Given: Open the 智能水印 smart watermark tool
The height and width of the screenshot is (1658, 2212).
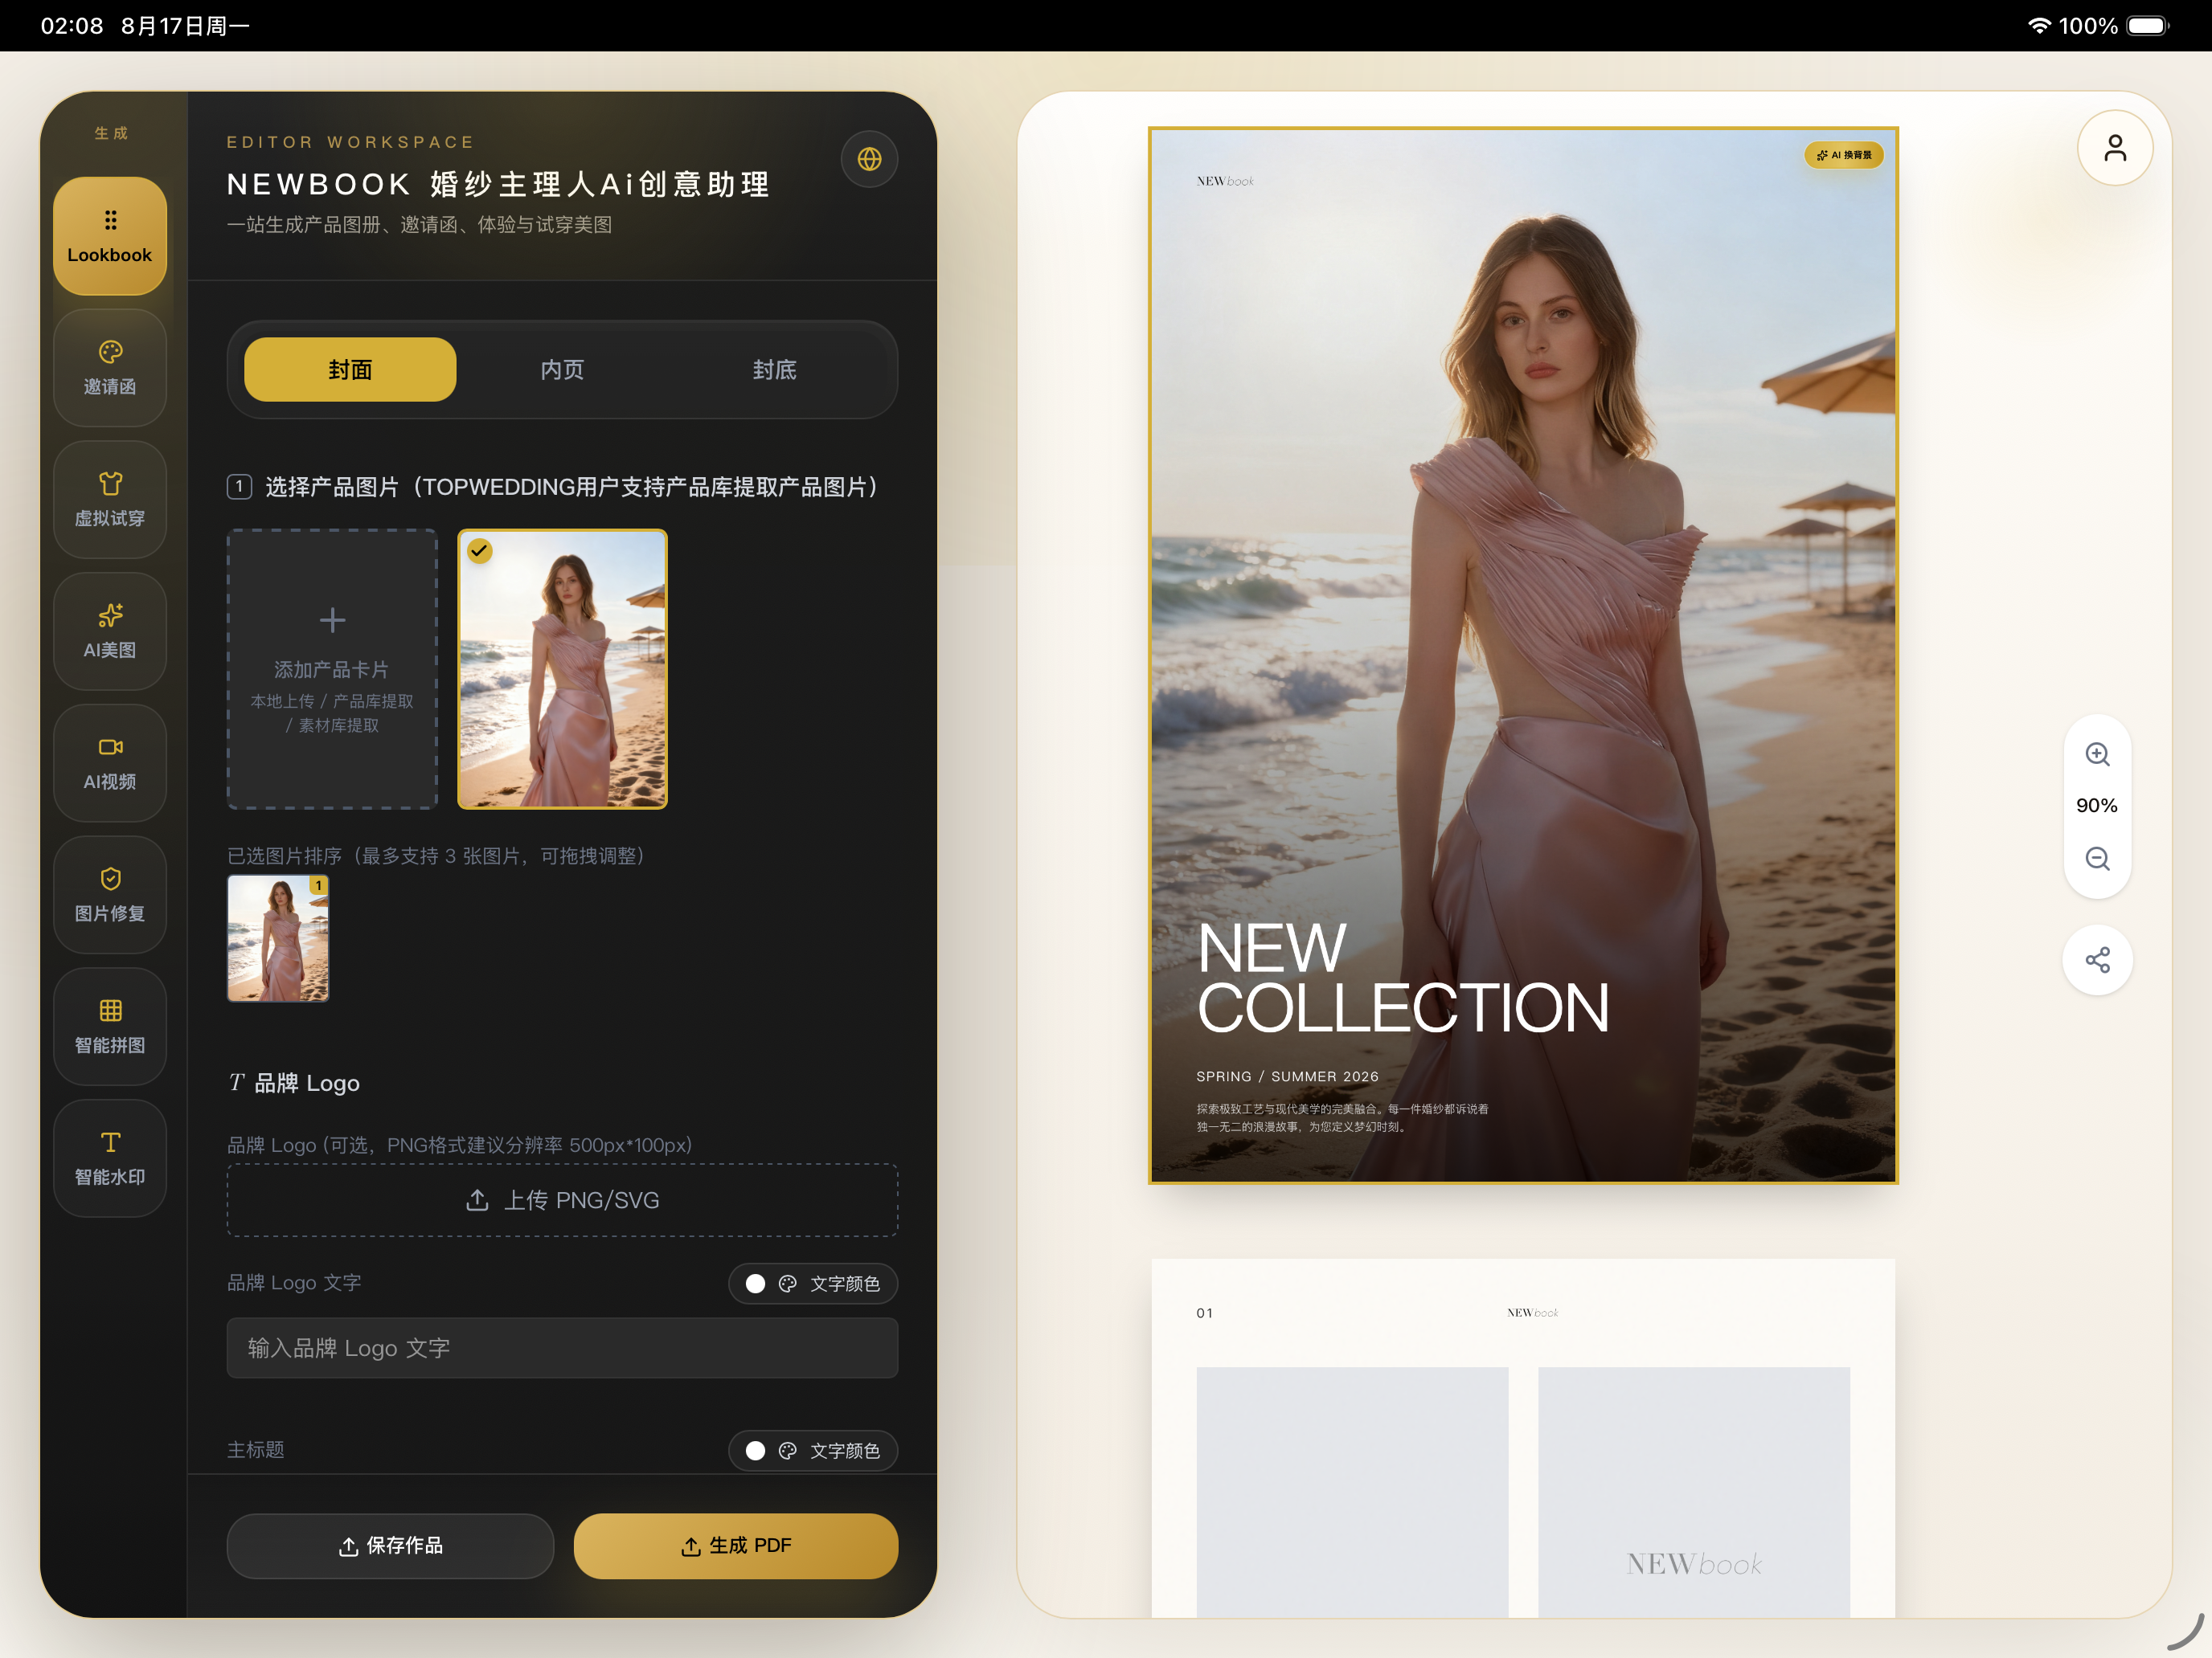Looking at the screenshot, I should [x=110, y=1159].
